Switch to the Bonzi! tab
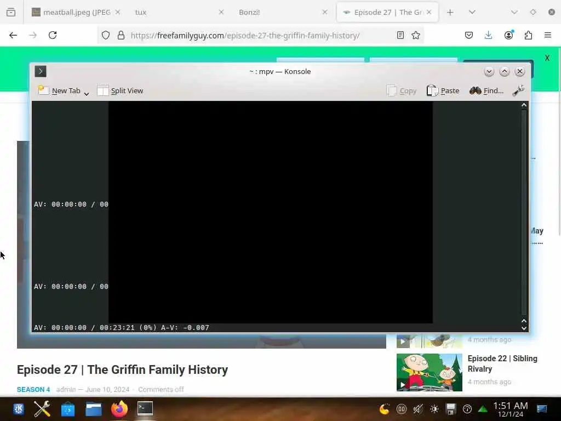 (279, 12)
